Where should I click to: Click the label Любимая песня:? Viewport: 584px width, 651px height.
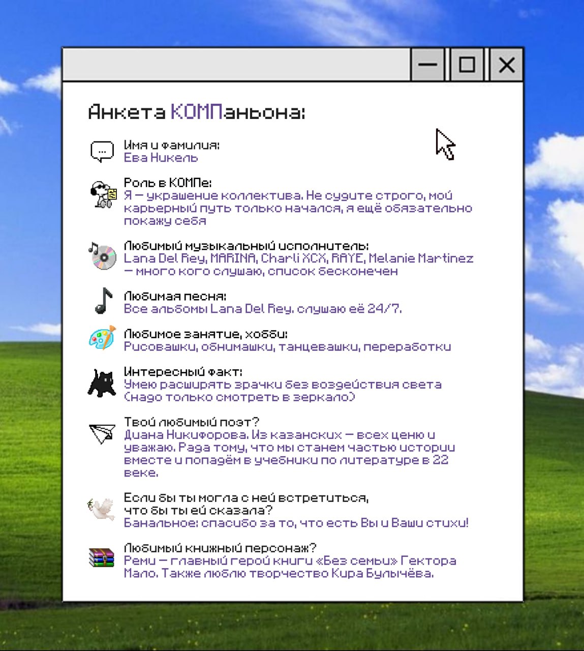pos(175,296)
